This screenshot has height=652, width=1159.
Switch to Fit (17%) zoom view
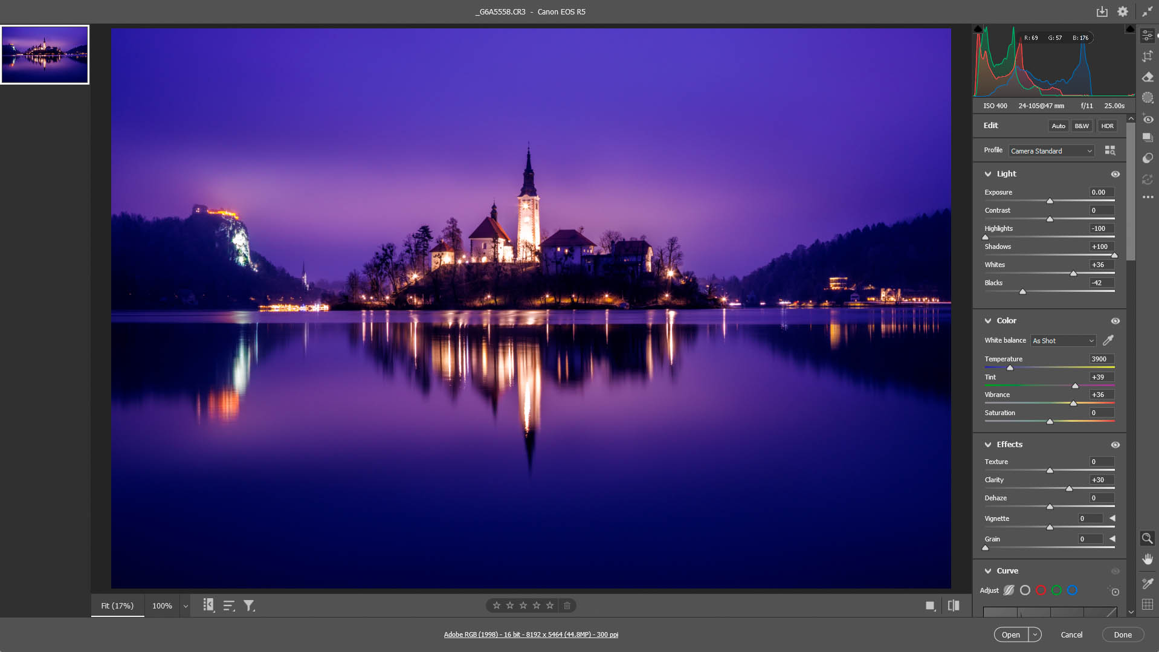(117, 605)
